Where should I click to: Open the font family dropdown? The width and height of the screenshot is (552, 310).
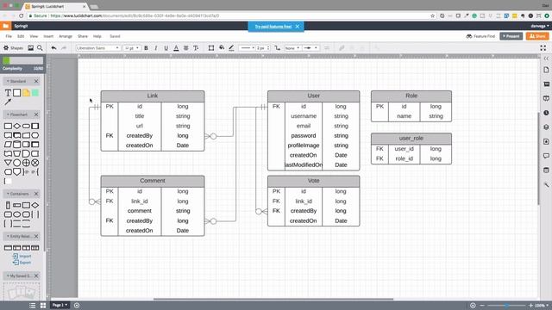97,48
